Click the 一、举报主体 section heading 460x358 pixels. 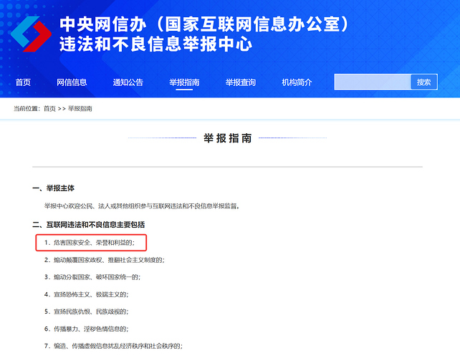coord(54,188)
